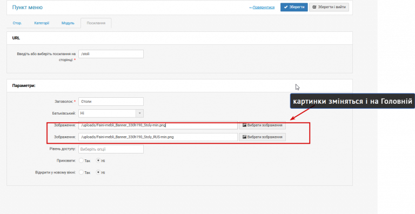Edit the Заголовок field with Столи
The height and width of the screenshot is (214, 415).
(x=111, y=102)
